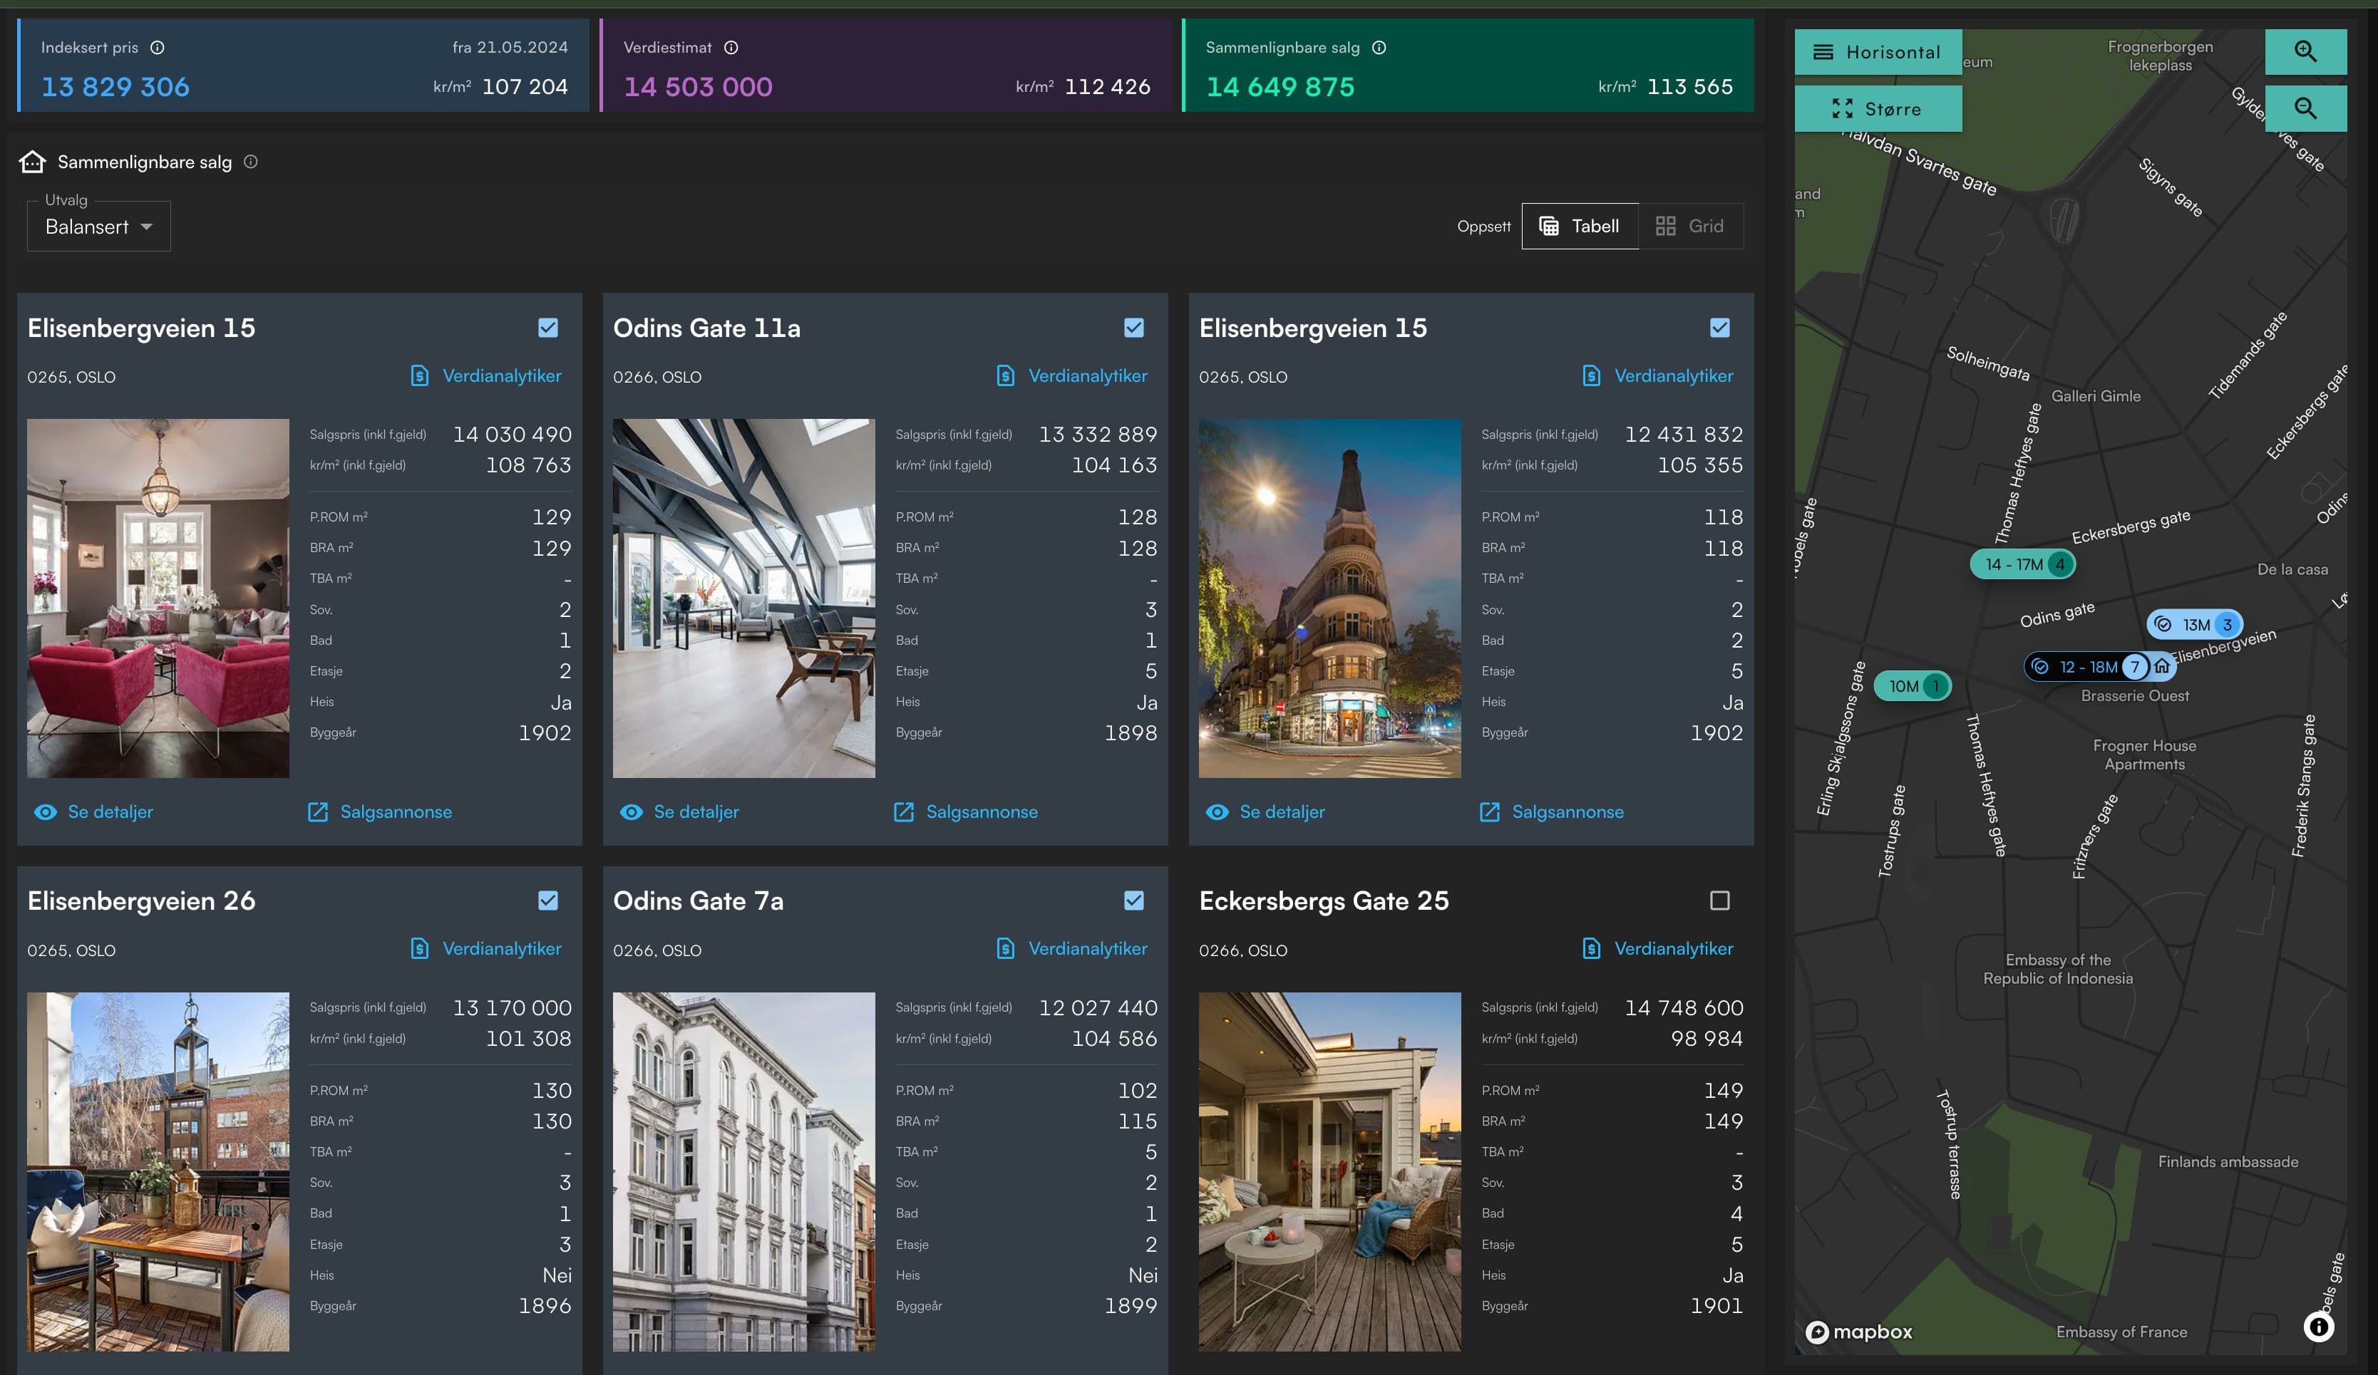The image size is (2378, 1375).
Task: Click the 10M map marker
Action: [x=1912, y=685]
